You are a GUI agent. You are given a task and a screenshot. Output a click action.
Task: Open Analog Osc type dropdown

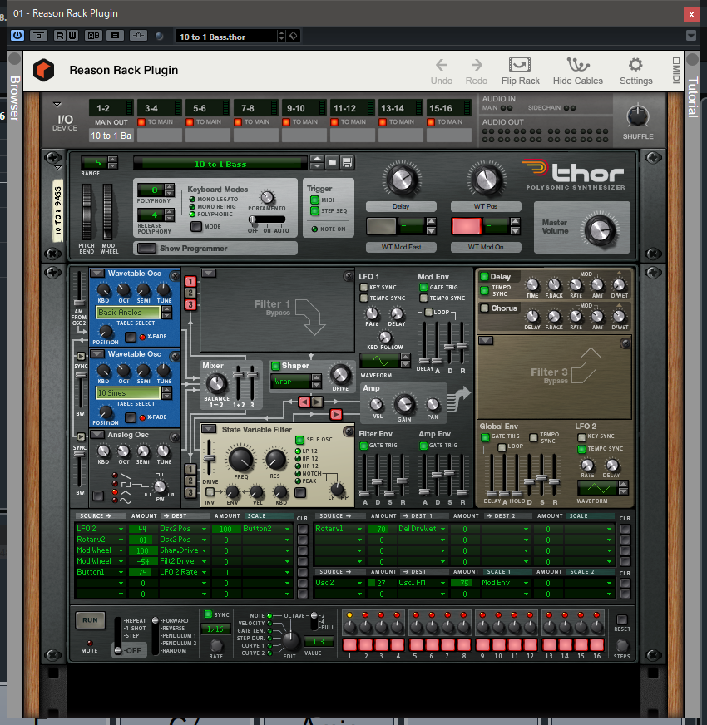[x=96, y=435]
